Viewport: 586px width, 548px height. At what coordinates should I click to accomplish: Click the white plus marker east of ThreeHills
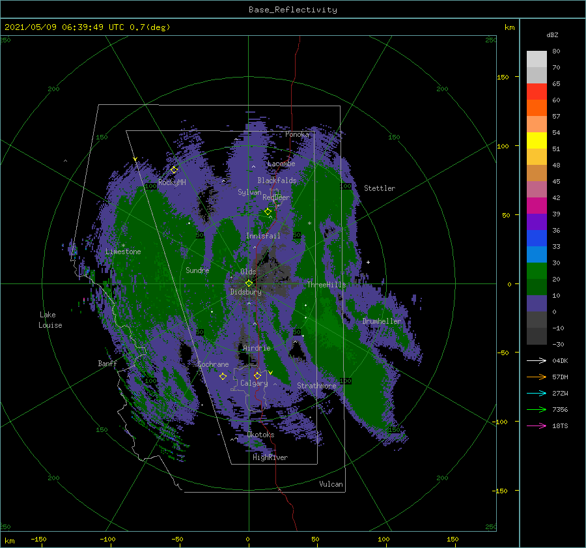click(368, 262)
